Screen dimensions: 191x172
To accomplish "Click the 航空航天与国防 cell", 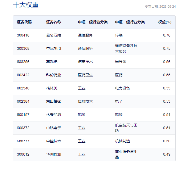I will pos(126,128).
